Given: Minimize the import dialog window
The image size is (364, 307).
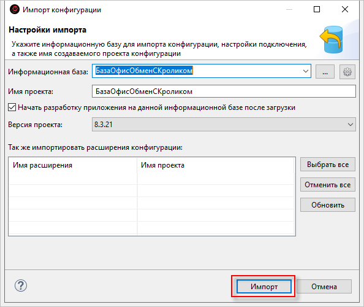Looking at the screenshot, I should (x=289, y=10).
